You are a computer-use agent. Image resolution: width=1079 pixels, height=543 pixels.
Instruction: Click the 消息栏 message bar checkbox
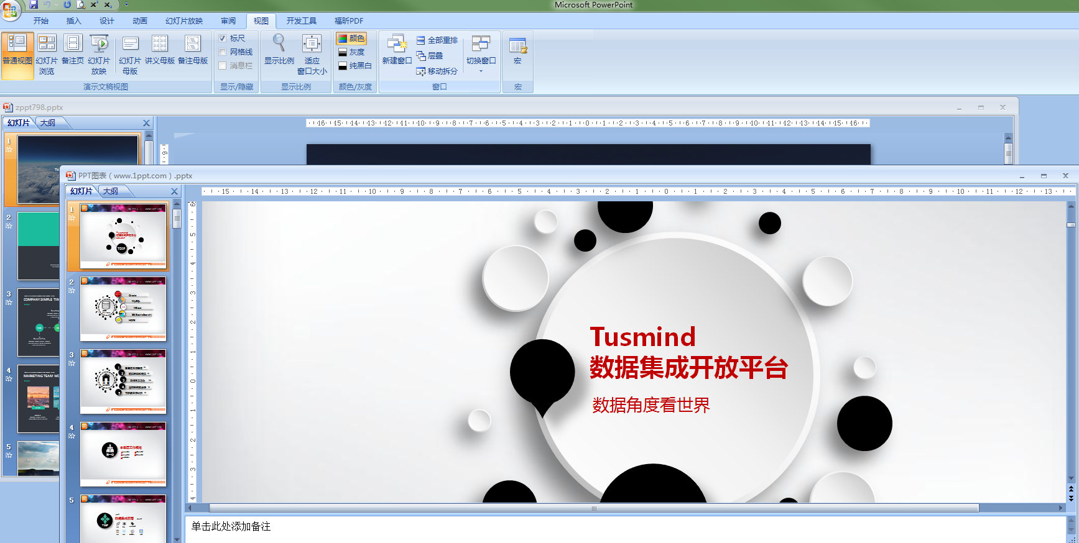pos(223,65)
